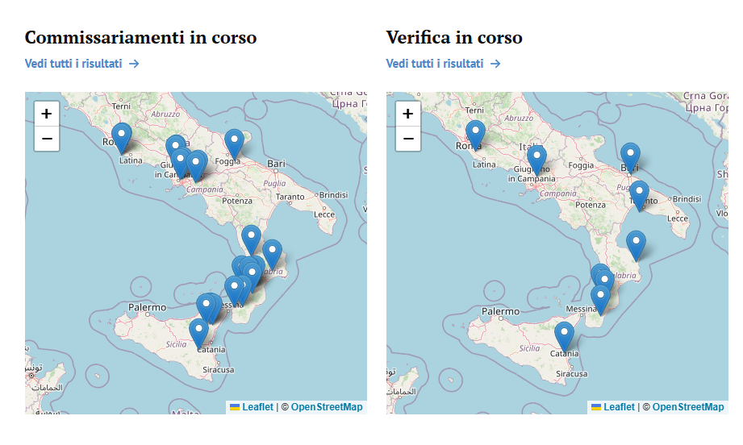Screen dimensions: 743x445
Task: Select the Roma marker on Commissariamenti map
Action: (122, 138)
